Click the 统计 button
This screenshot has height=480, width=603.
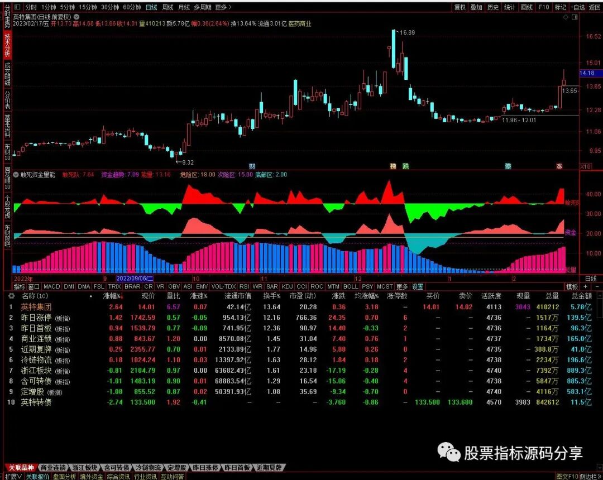510,7
